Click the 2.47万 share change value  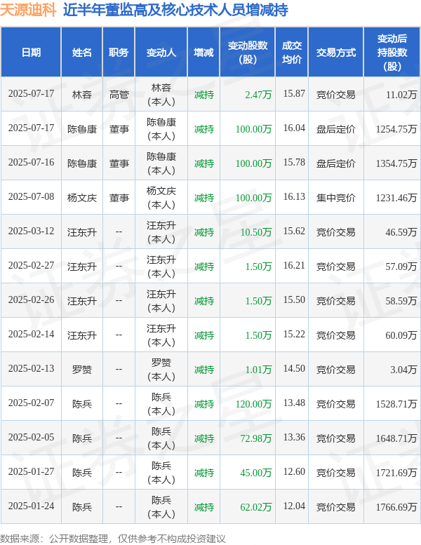(258, 95)
